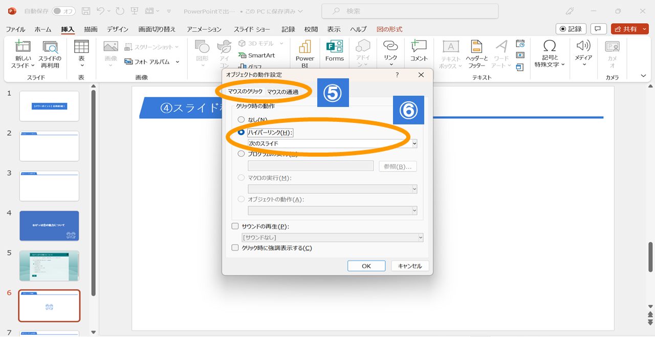655x337 pixels.
Task: Expand the New Slide dropdown arrow
Action: (33, 66)
